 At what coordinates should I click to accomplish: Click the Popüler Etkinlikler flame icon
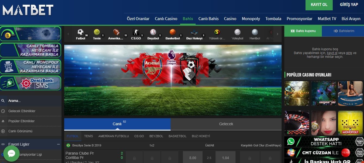click(x=3, y=121)
